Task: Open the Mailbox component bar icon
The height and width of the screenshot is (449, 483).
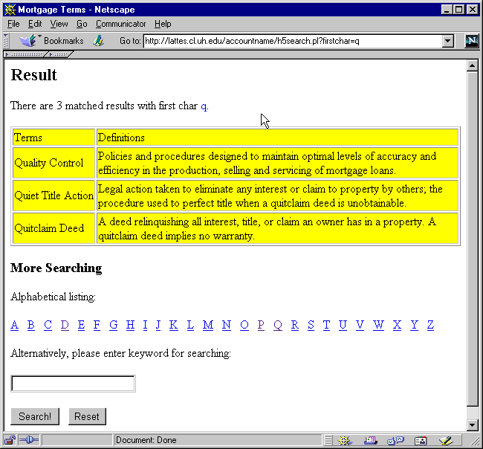Action: pos(371,441)
